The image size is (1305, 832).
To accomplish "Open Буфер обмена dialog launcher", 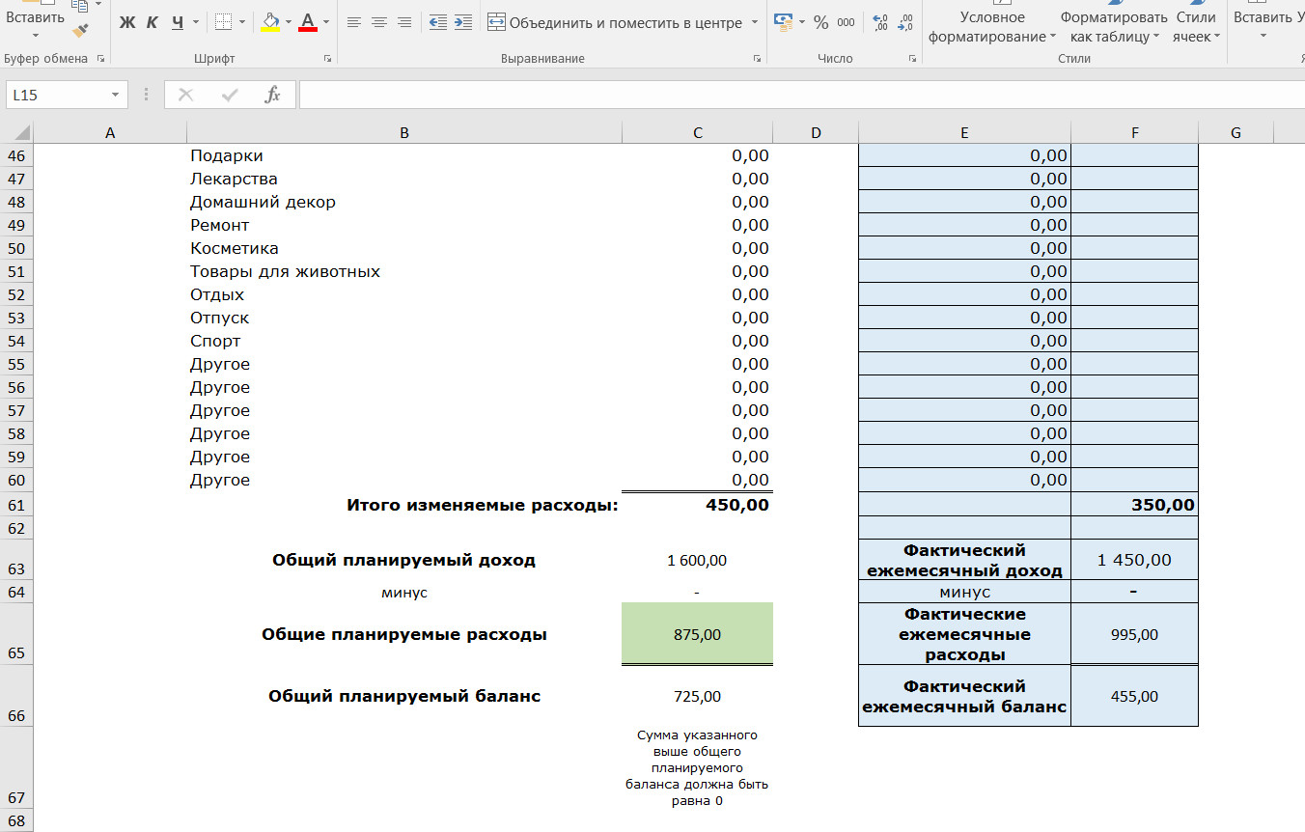I will tap(100, 59).
